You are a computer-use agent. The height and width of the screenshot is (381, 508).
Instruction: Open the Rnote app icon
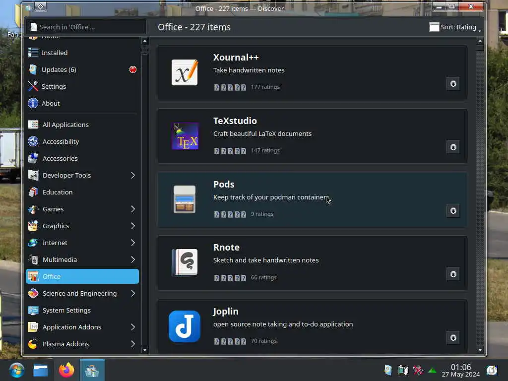click(x=185, y=262)
